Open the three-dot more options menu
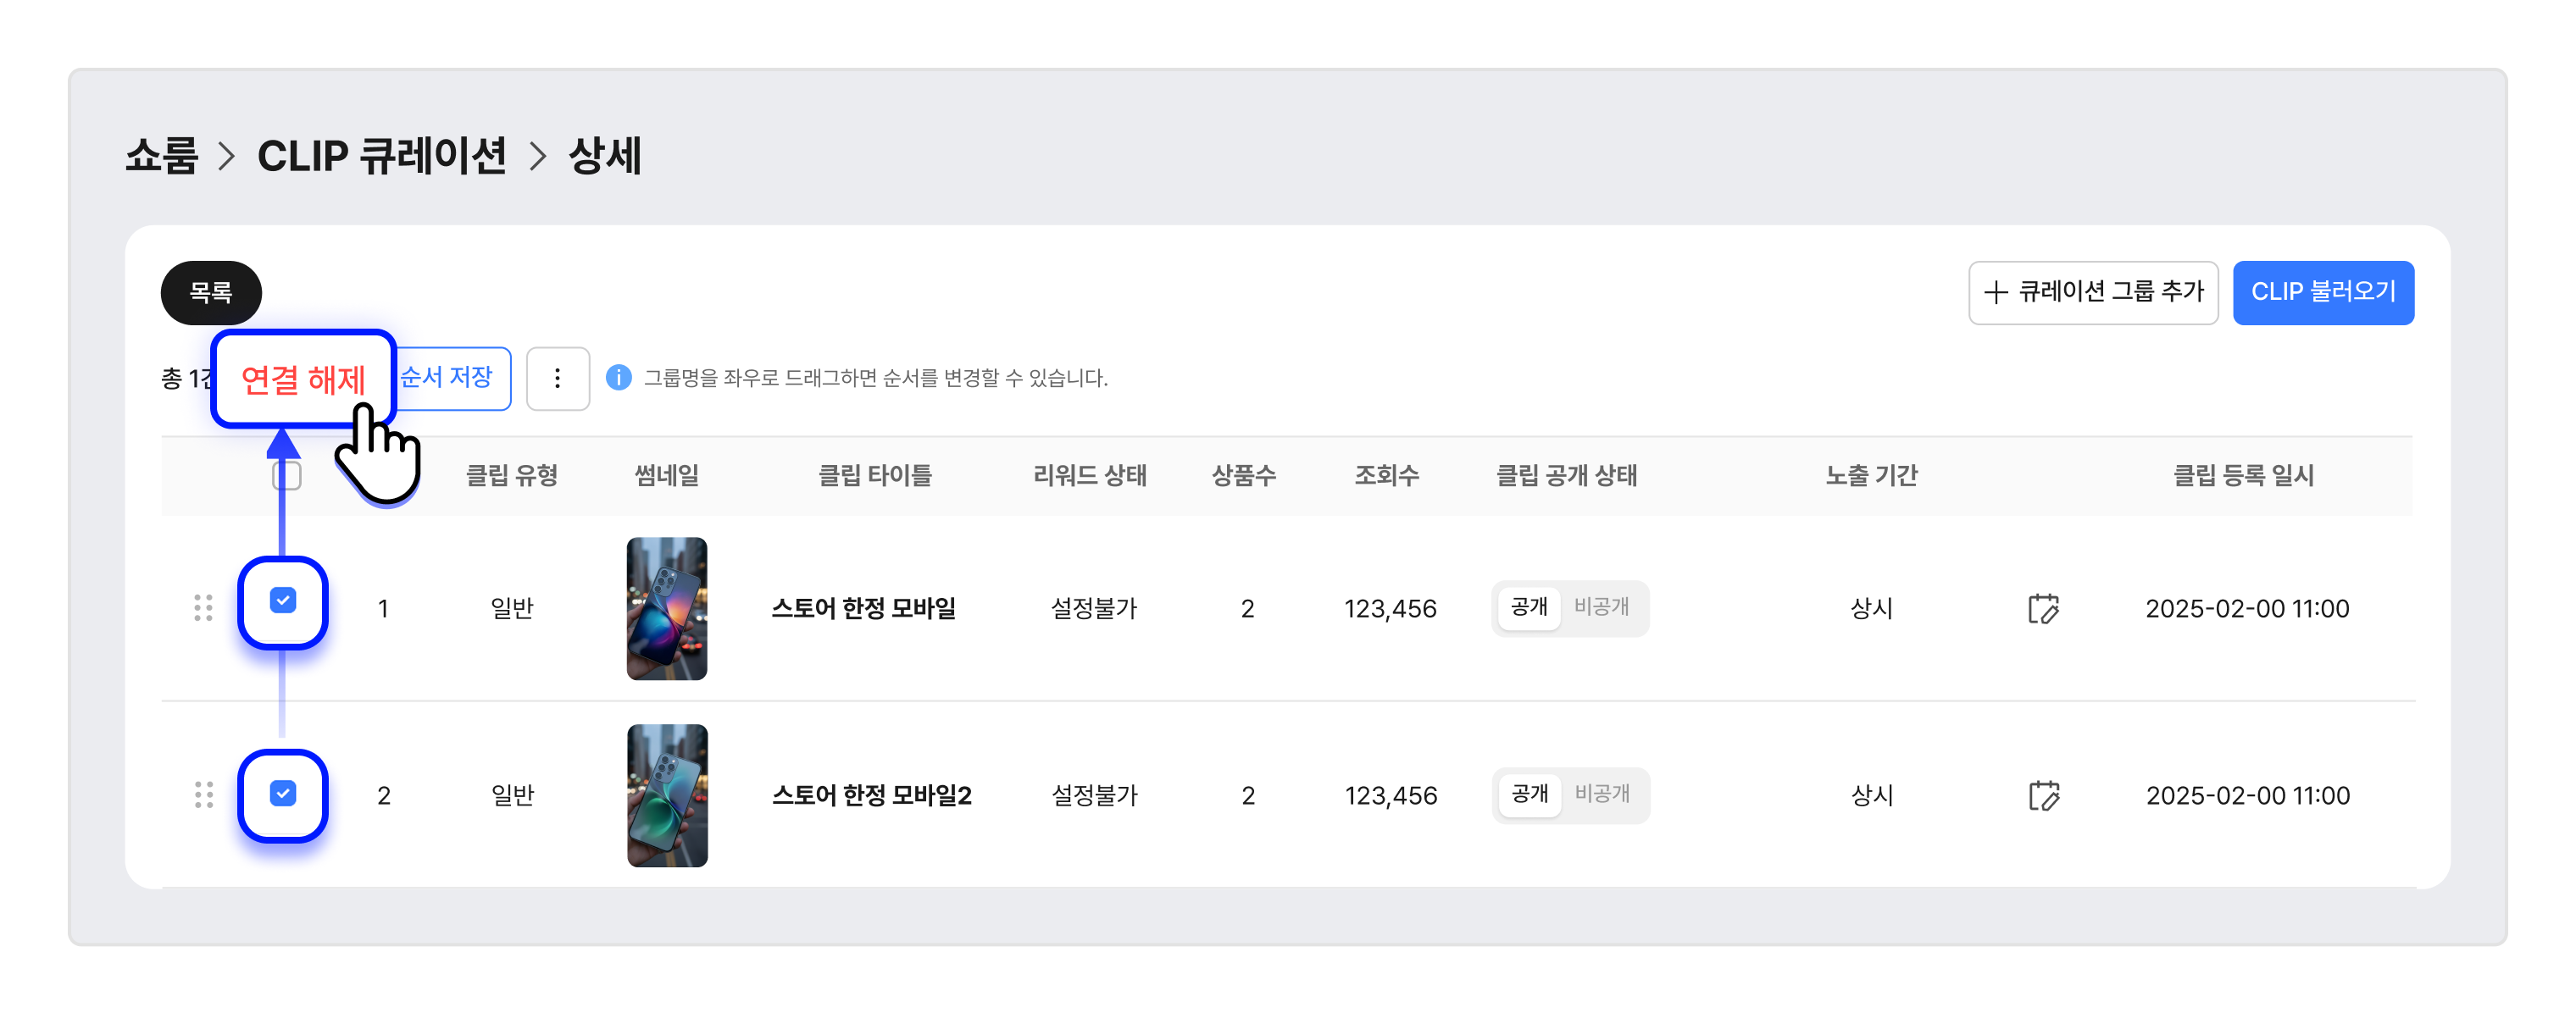The height and width of the screenshot is (1013, 2576). click(x=557, y=378)
